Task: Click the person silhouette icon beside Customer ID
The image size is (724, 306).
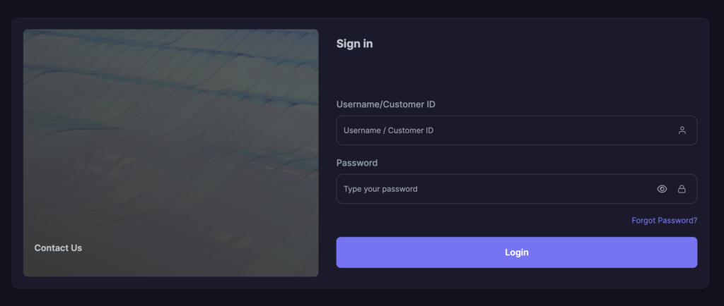Action: (682, 130)
